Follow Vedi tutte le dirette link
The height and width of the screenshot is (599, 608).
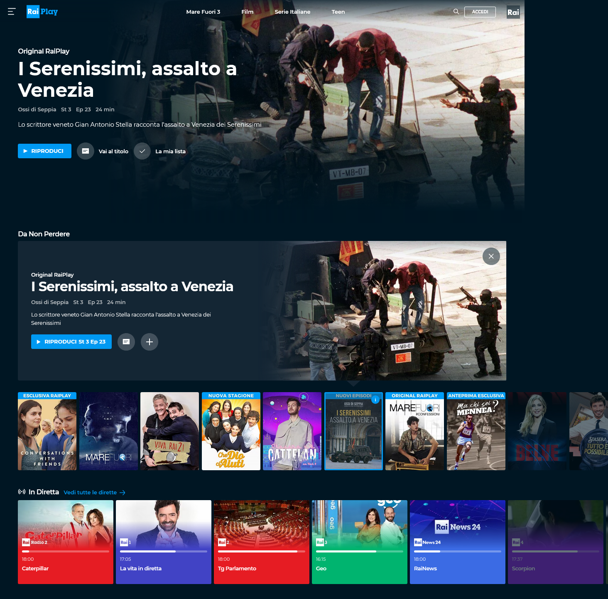click(90, 492)
